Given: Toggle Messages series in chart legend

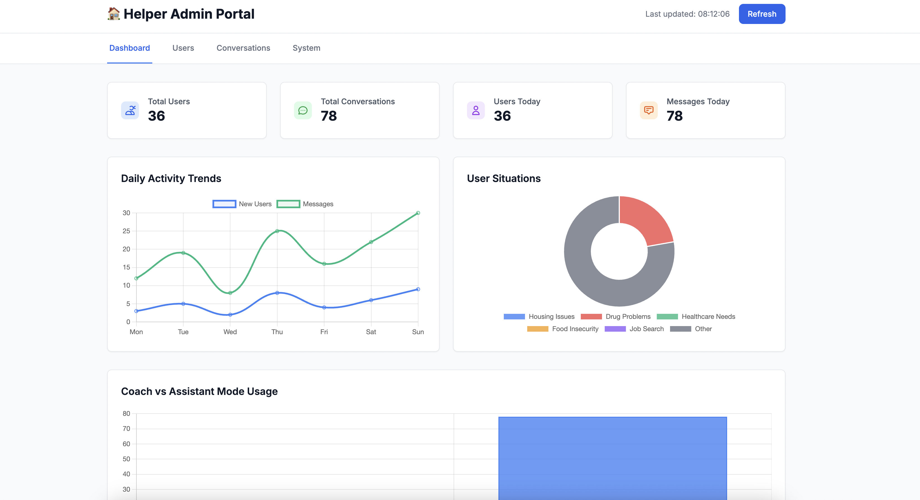Looking at the screenshot, I should tap(305, 204).
